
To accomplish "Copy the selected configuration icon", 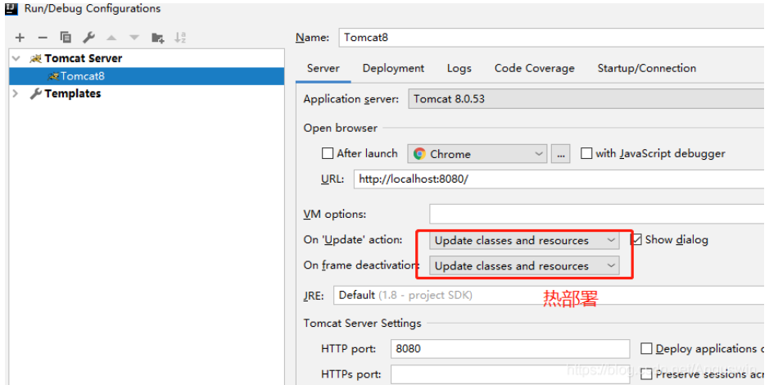I will point(66,38).
